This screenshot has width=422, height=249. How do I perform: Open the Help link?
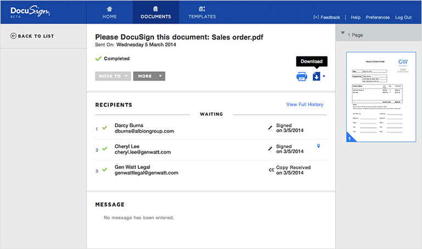pos(356,17)
